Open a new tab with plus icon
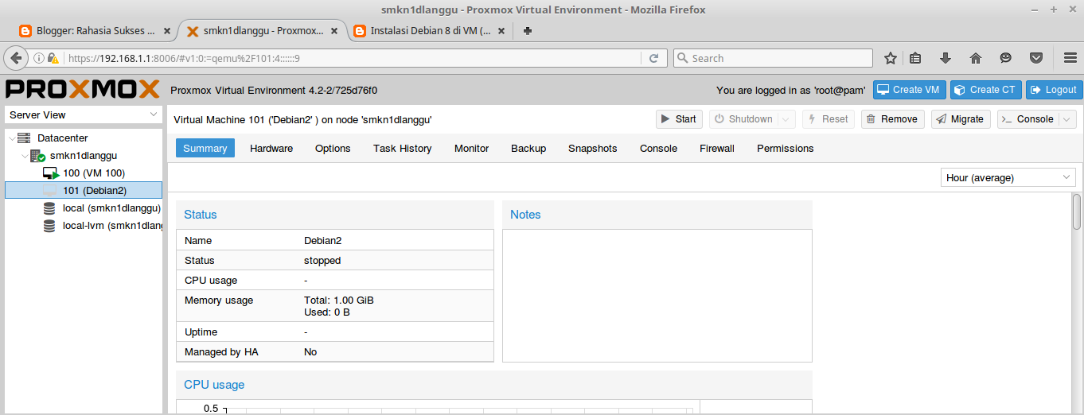The image size is (1084, 415). pos(527,31)
